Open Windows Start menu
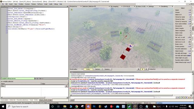 pyautogui.click(x=3, y=106)
